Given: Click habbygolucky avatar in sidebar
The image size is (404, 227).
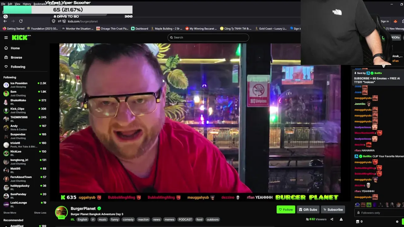Looking at the screenshot, I should click(x=6, y=187).
